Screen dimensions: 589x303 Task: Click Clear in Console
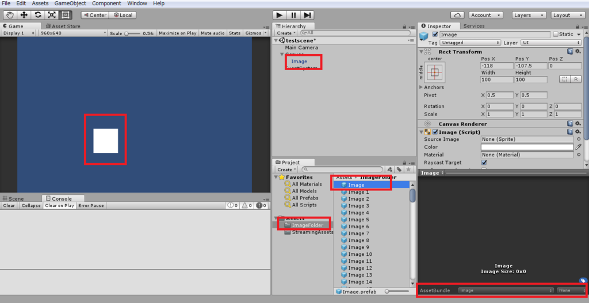[9, 205]
